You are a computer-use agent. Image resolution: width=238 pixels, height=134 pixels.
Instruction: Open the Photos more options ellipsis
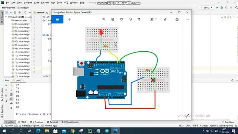[x=187, y=19]
